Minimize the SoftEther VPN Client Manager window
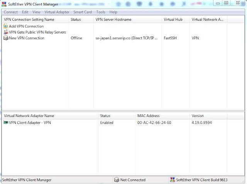 (218, 3)
